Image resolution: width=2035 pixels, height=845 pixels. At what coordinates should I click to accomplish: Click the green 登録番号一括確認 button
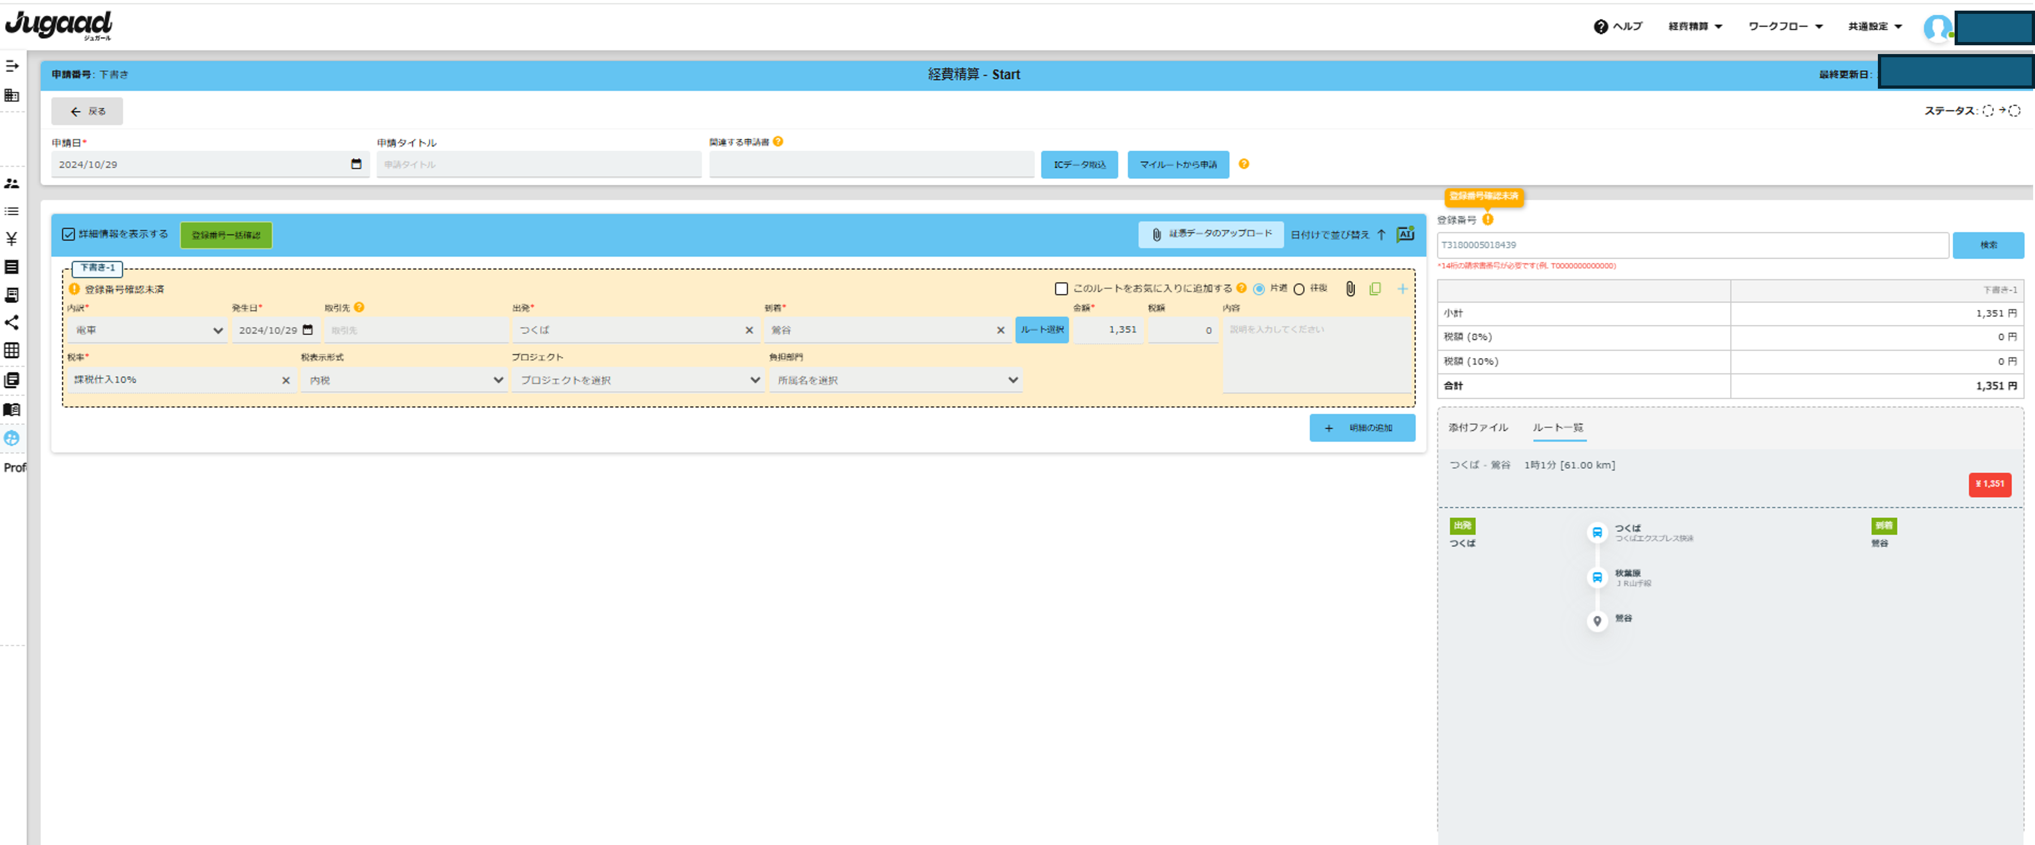[226, 235]
